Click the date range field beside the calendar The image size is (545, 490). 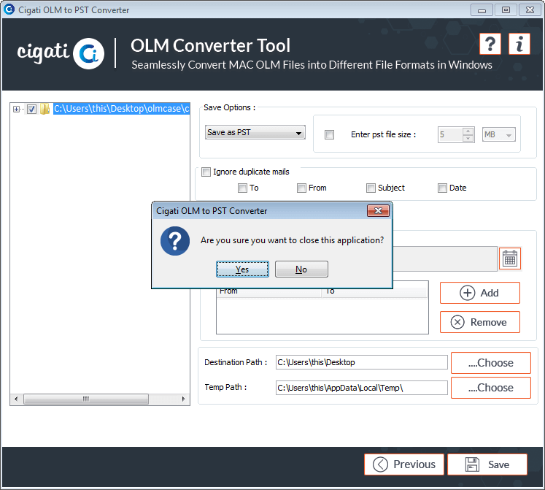pos(445,259)
